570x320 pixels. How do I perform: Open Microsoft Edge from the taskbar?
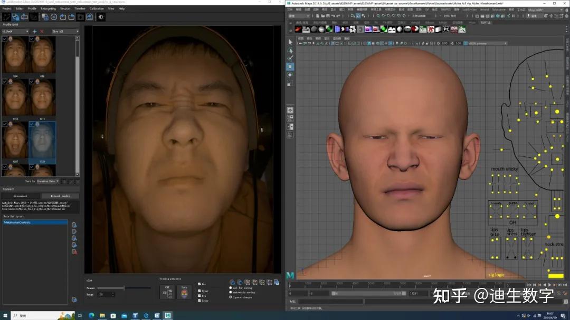tap(91, 315)
